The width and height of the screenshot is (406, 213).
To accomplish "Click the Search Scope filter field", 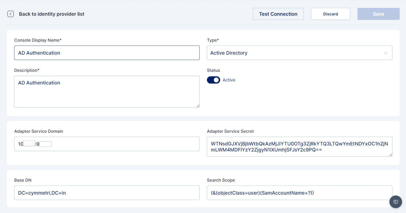I will click(x=299, y=193).
